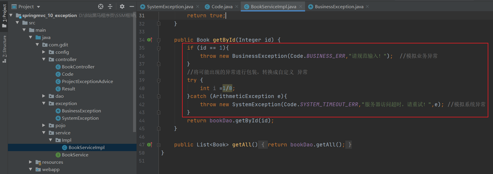The image size is (493, 174).
Task: Click the Project panel vertical scrollbar
Action: coord(135,72)
